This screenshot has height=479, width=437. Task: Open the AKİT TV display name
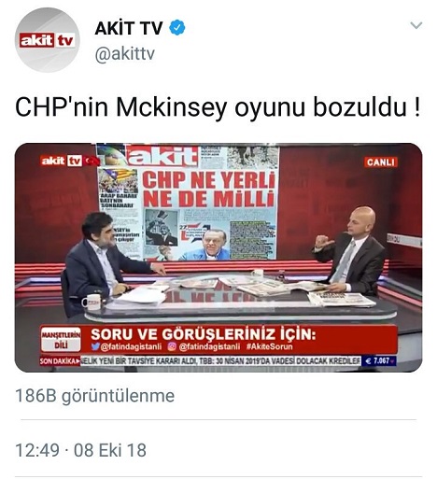tap(129, 28)
